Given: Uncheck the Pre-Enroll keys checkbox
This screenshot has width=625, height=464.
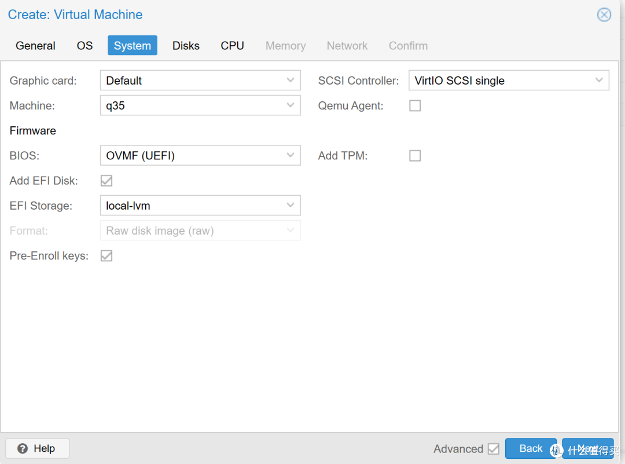Looking at the screenshot, I should 106,255.
